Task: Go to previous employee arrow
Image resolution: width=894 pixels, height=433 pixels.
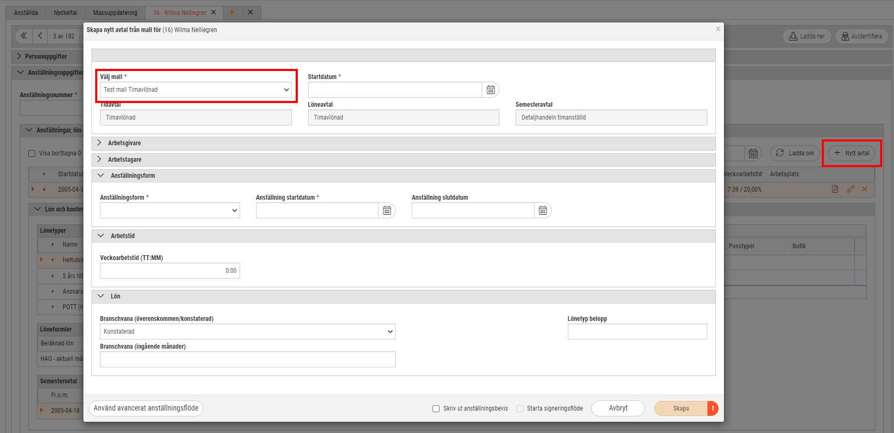Action: coord(40,36)
